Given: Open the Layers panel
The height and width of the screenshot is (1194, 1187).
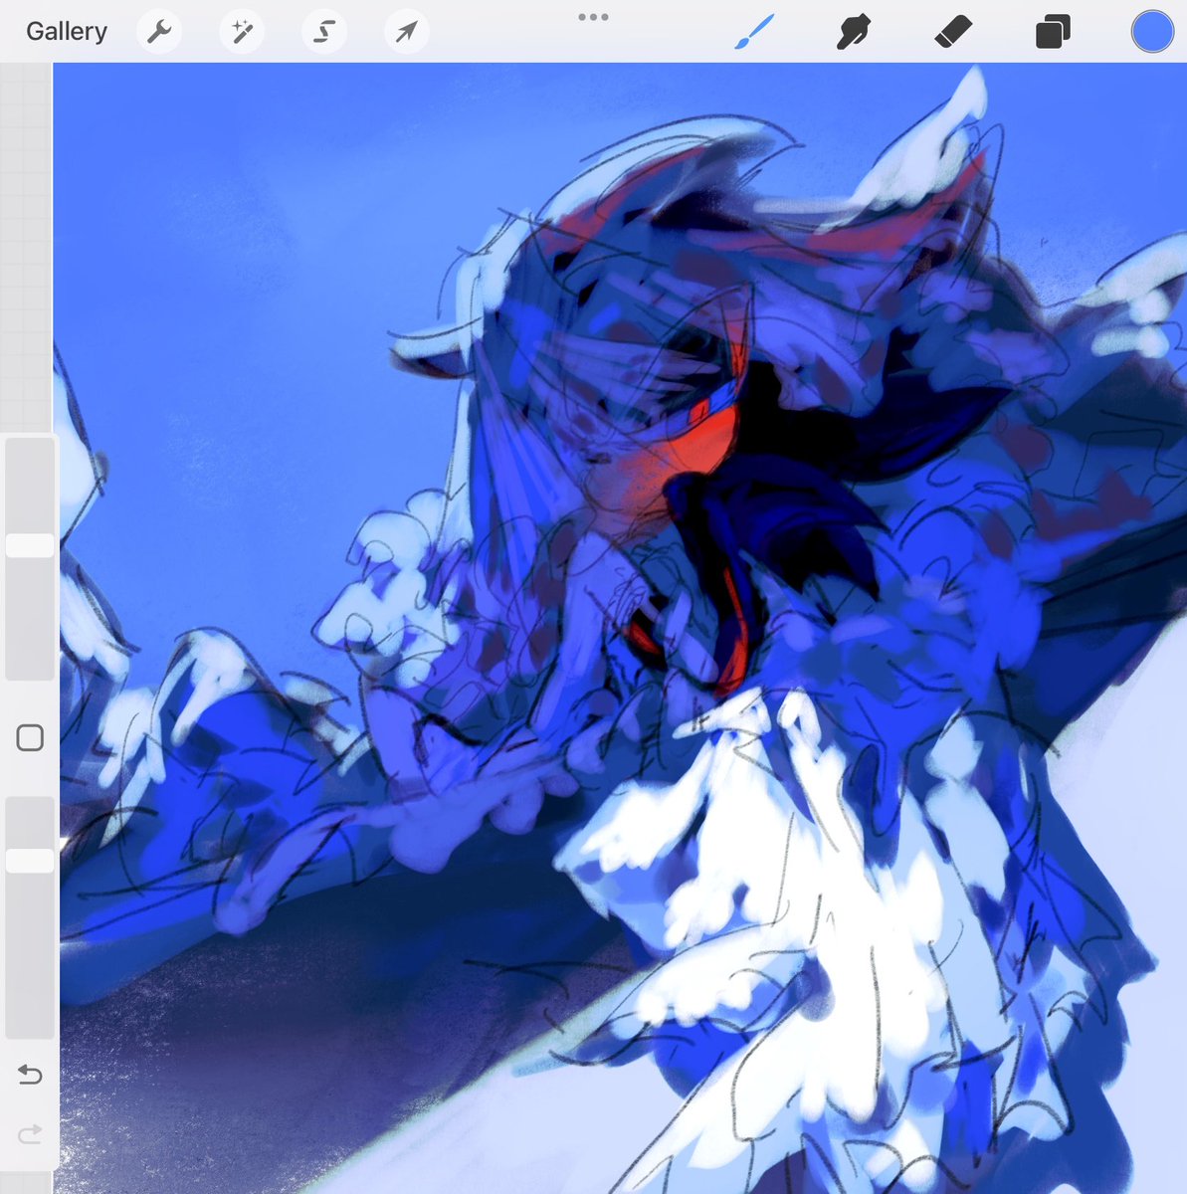Looking at the screenshot, I should coord(1053,32).
